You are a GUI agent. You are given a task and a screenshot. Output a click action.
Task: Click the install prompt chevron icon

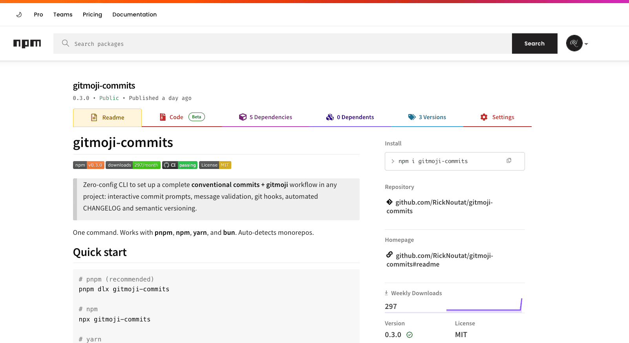pyautogui.click(x=393, y=161)
